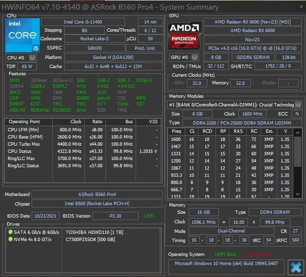Click the CPU Turbo Max row
This screenshot has height=277, width=306.
click(83, 144)
